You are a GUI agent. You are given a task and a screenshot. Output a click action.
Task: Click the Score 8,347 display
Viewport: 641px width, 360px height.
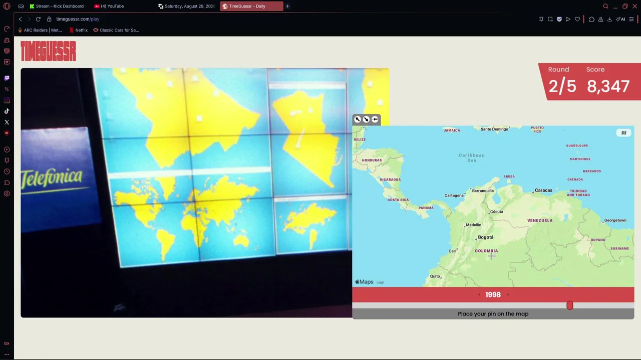pyautogui.click(x=608, y=81)
